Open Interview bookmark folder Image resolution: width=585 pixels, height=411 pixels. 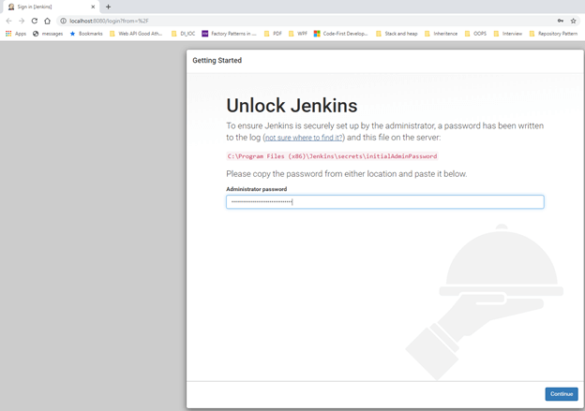[x=508, y=34]
